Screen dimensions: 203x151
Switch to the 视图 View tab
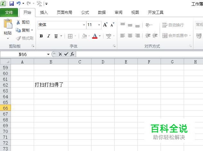click(135, 13)
